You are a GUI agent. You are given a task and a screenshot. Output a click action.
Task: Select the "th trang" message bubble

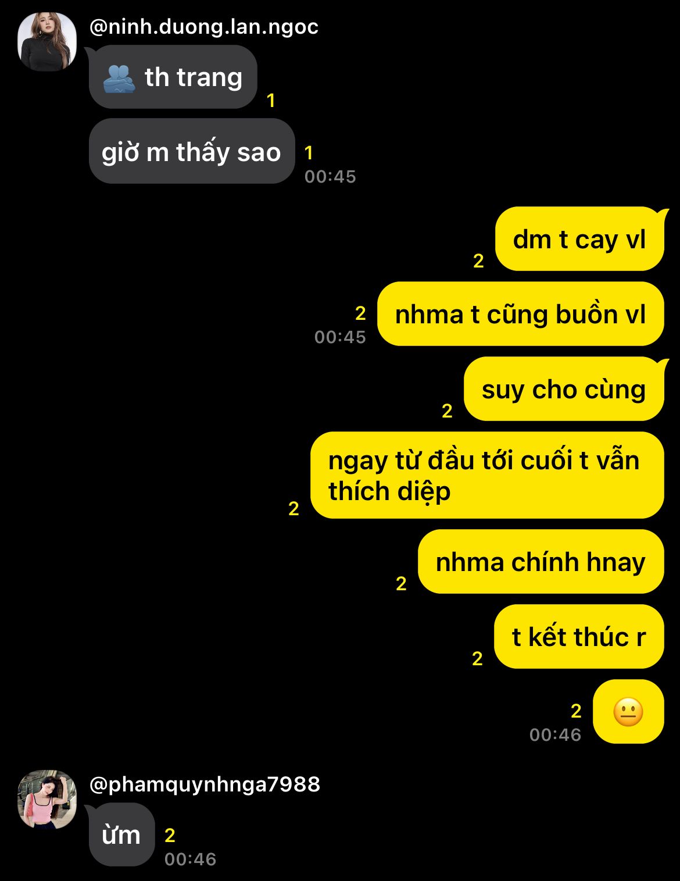pos(173,77)
